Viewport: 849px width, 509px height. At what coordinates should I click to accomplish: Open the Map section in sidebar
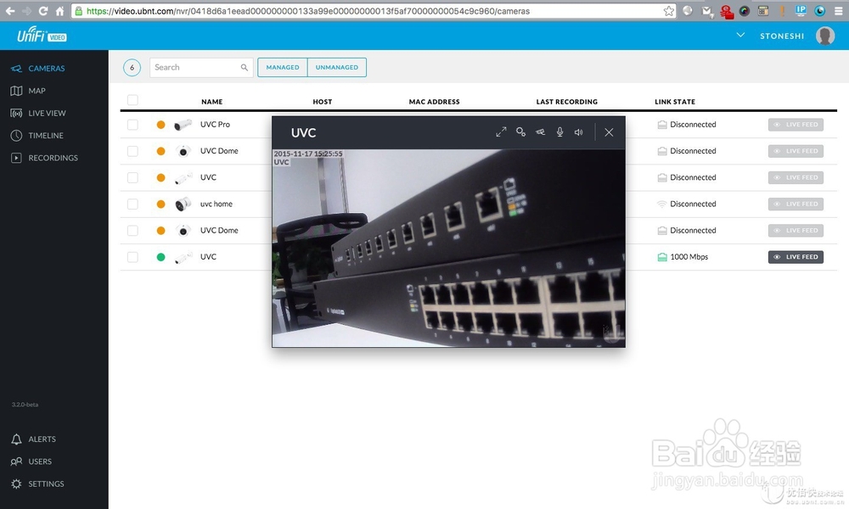pyautogui.click(x=28, y=91)
